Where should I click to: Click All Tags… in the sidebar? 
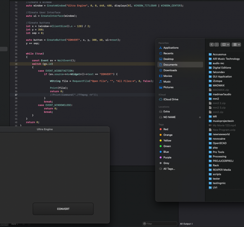pos(169,169)
